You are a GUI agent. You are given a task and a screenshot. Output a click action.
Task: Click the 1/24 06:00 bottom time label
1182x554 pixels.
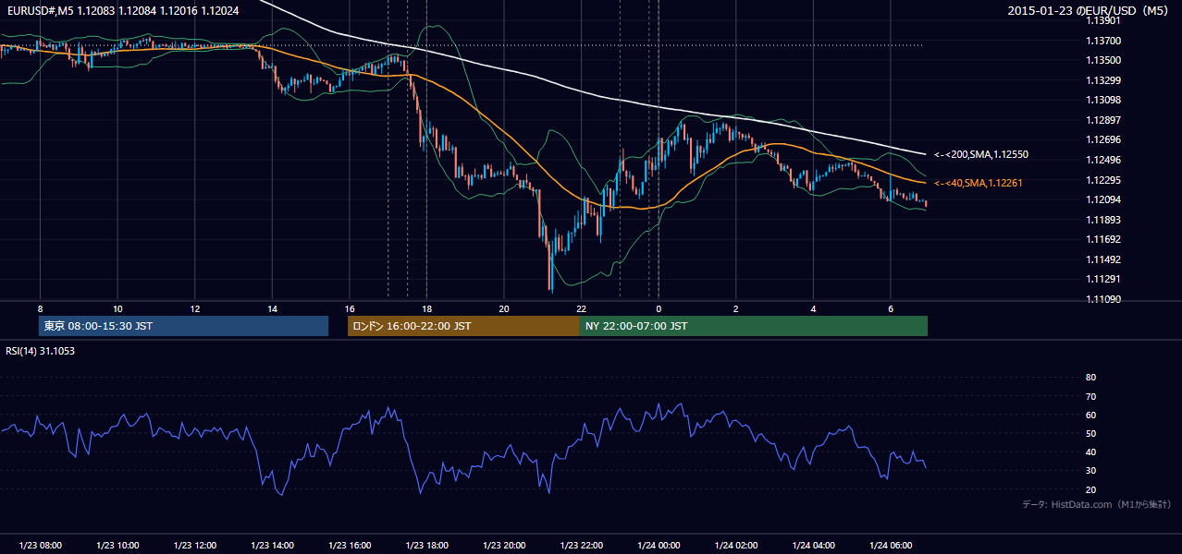coord(891,546)
